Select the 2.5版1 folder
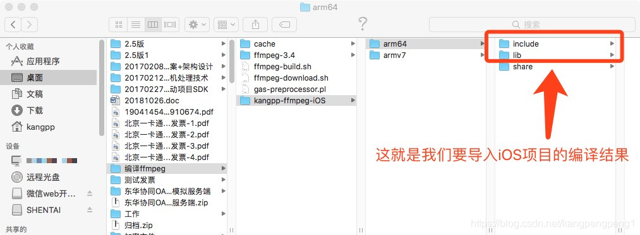 pyautogui.click(x=167, y=55)
